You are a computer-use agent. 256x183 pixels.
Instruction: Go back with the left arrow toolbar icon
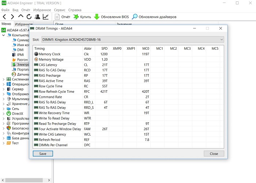4,17
